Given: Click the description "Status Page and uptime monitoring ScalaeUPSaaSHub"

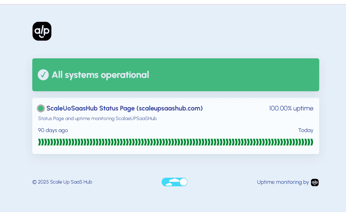Looking at the screenshot, I should click(97, 118).
